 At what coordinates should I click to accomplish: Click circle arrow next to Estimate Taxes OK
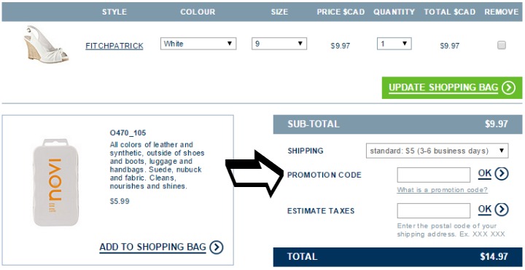[x=501, y=210]
